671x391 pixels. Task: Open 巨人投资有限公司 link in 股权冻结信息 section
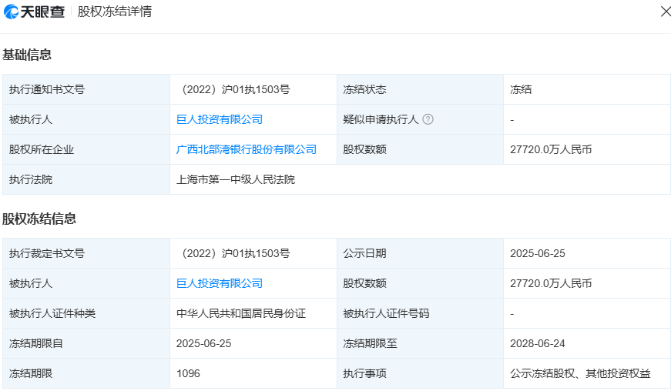220,283
